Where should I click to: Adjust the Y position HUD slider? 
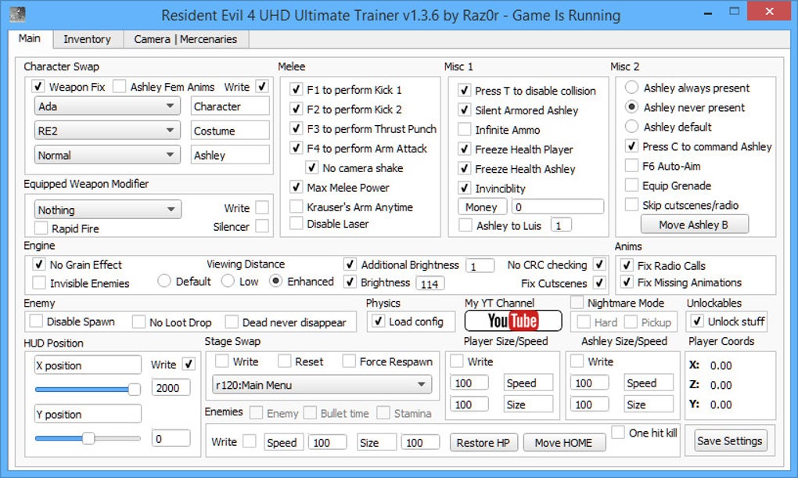point(88,438)
